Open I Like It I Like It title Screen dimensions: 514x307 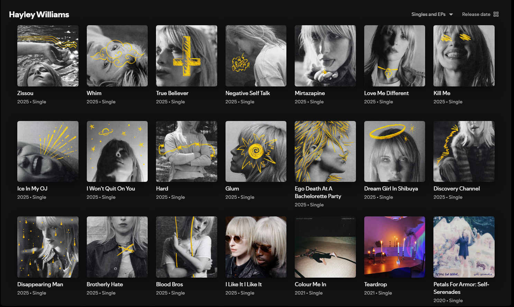point(244,284)
